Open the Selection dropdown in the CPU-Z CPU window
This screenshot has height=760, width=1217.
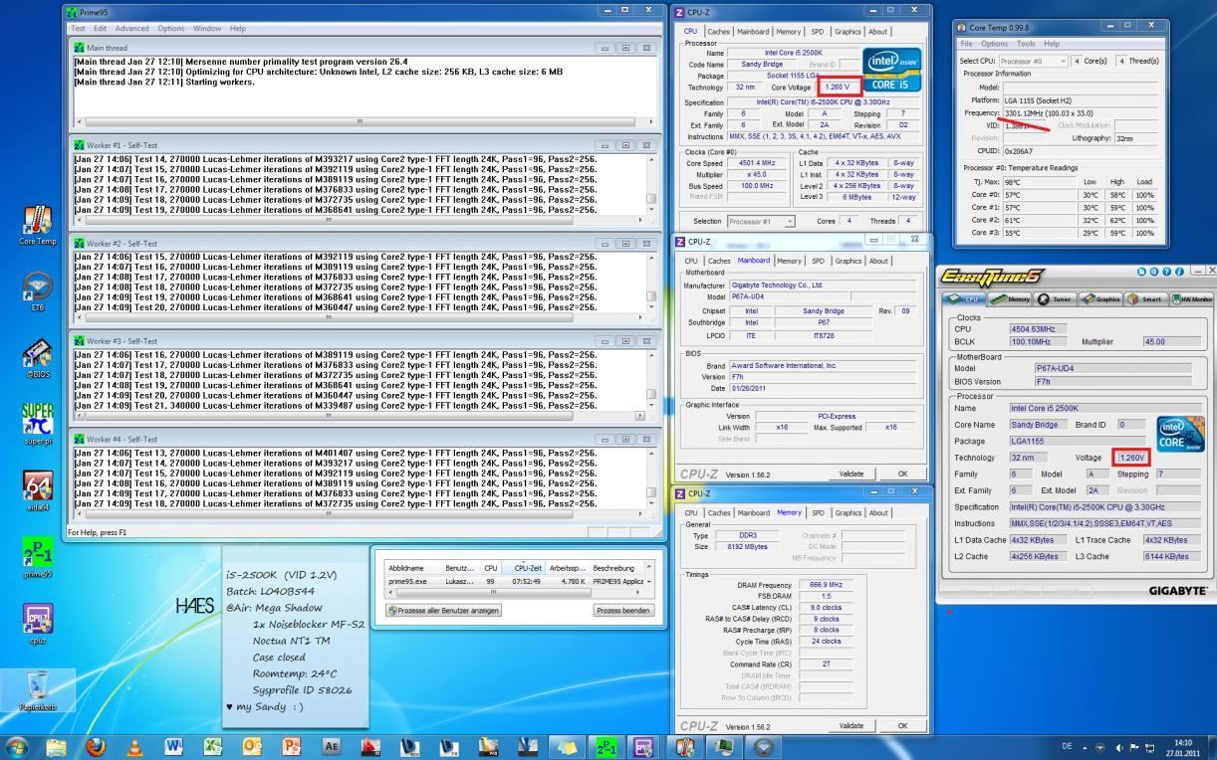point(761,221)
